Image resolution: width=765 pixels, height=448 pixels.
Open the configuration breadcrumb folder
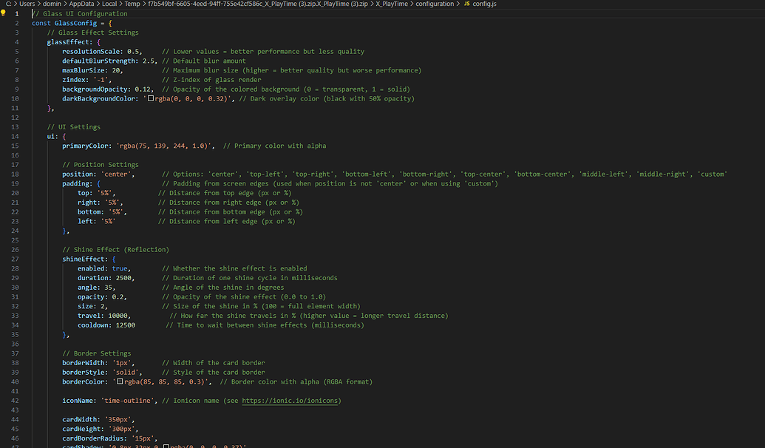coord(435,4)
